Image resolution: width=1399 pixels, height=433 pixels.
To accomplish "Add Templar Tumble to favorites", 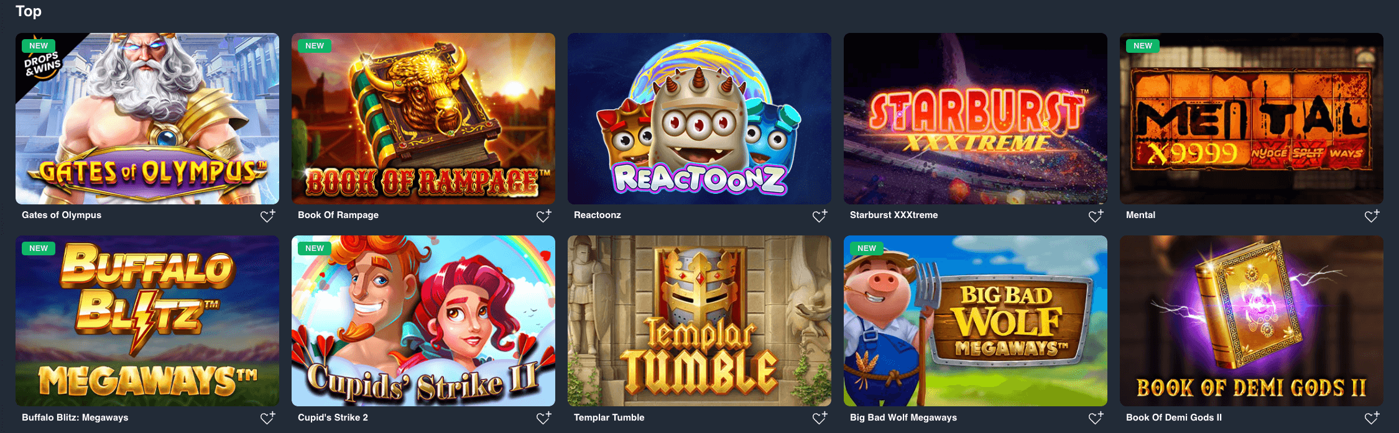I will point(820,418).
